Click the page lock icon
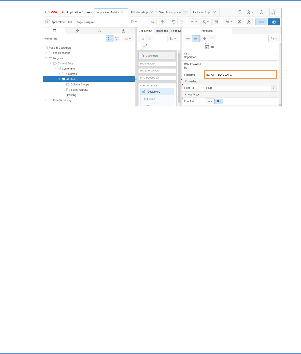The image size is (301, 354). (163, 22)
